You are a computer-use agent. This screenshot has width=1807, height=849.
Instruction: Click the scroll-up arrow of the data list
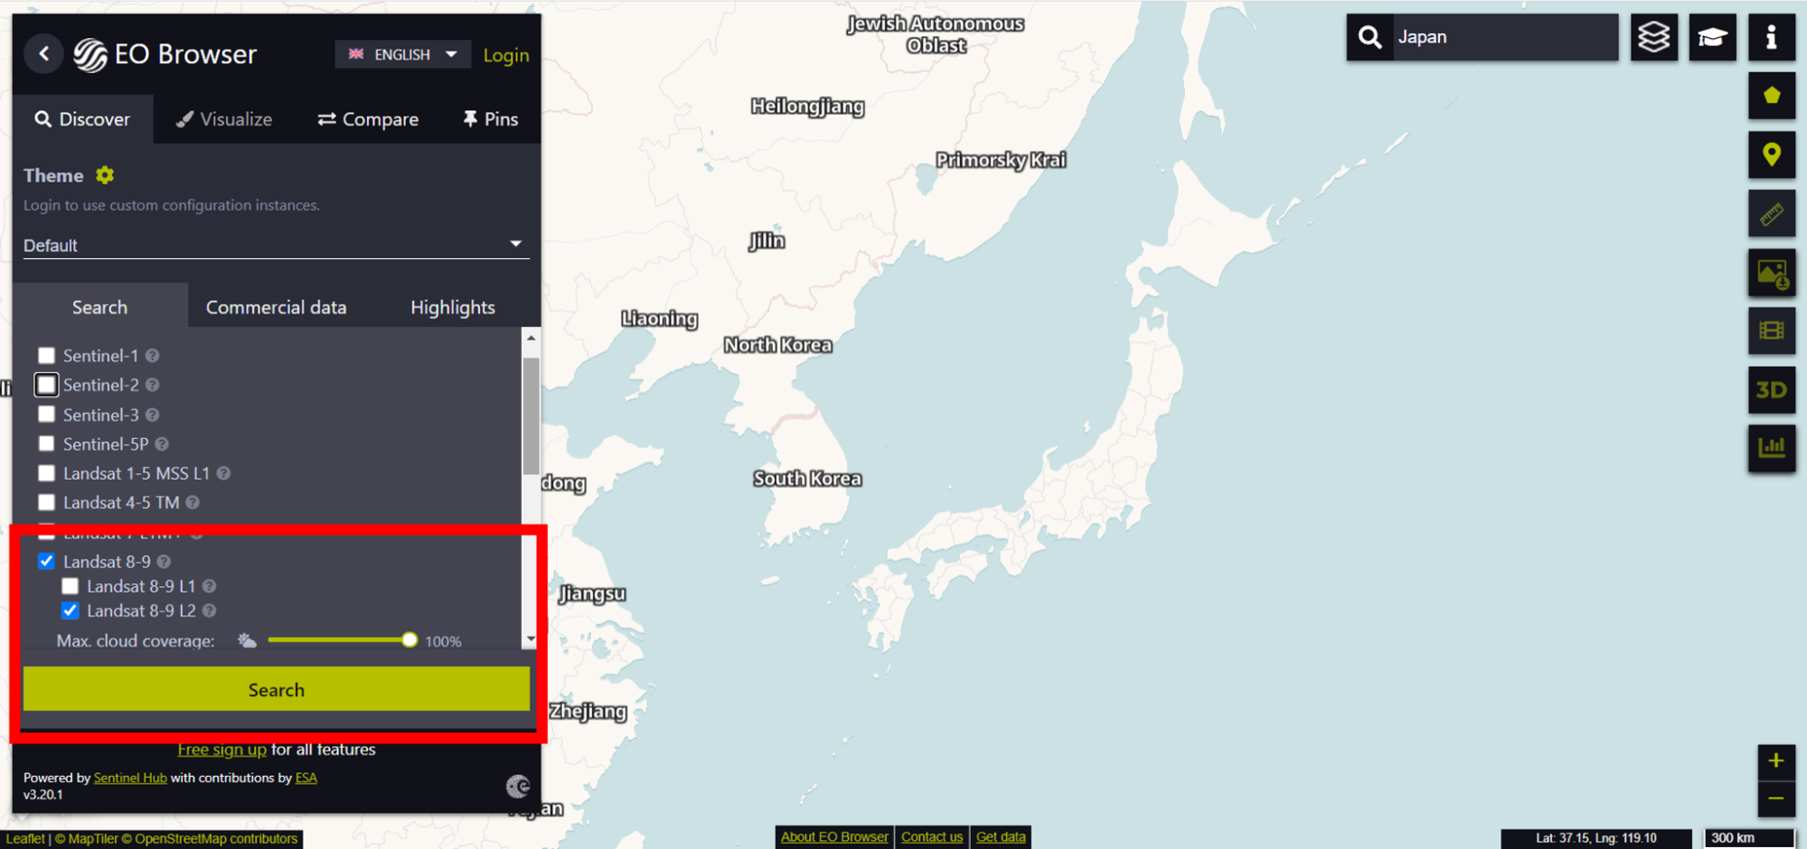pyautogui.click(x=531, y=338)
